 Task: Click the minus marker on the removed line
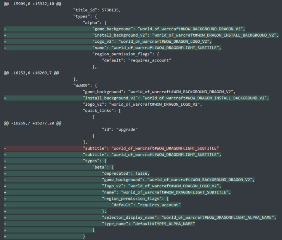coord(5,148)
